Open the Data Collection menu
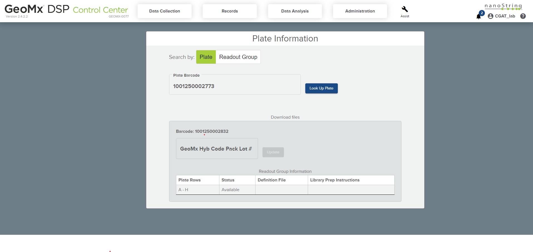The image size is (533, 252). point(165,11)
